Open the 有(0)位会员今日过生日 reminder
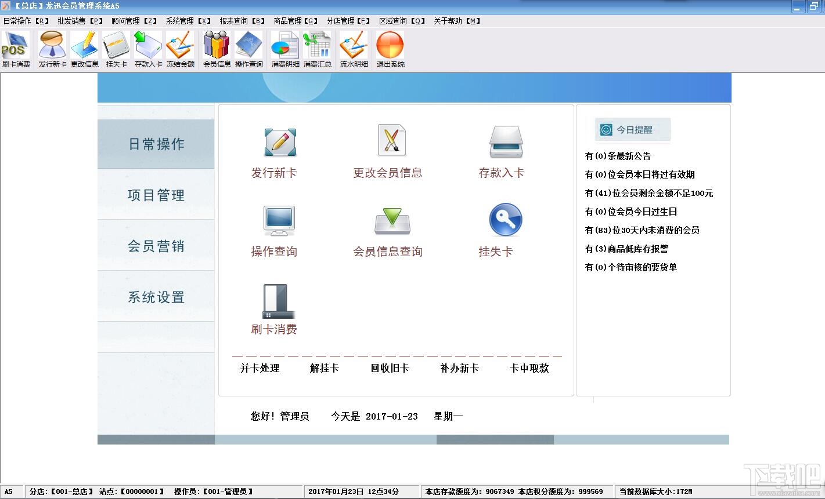Screen dimensions: 825x499 tap(631, 212)
